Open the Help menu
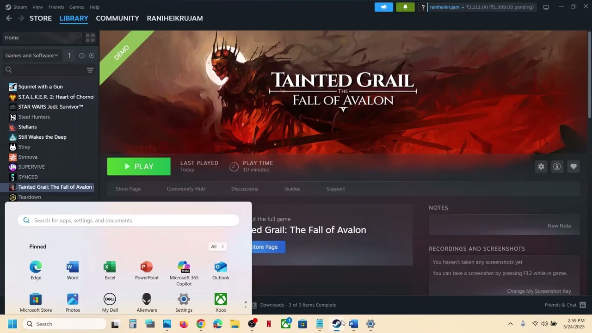 coord(94,7)
